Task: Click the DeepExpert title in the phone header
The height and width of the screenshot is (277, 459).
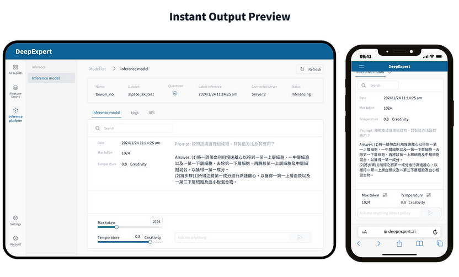Action: 399,66
